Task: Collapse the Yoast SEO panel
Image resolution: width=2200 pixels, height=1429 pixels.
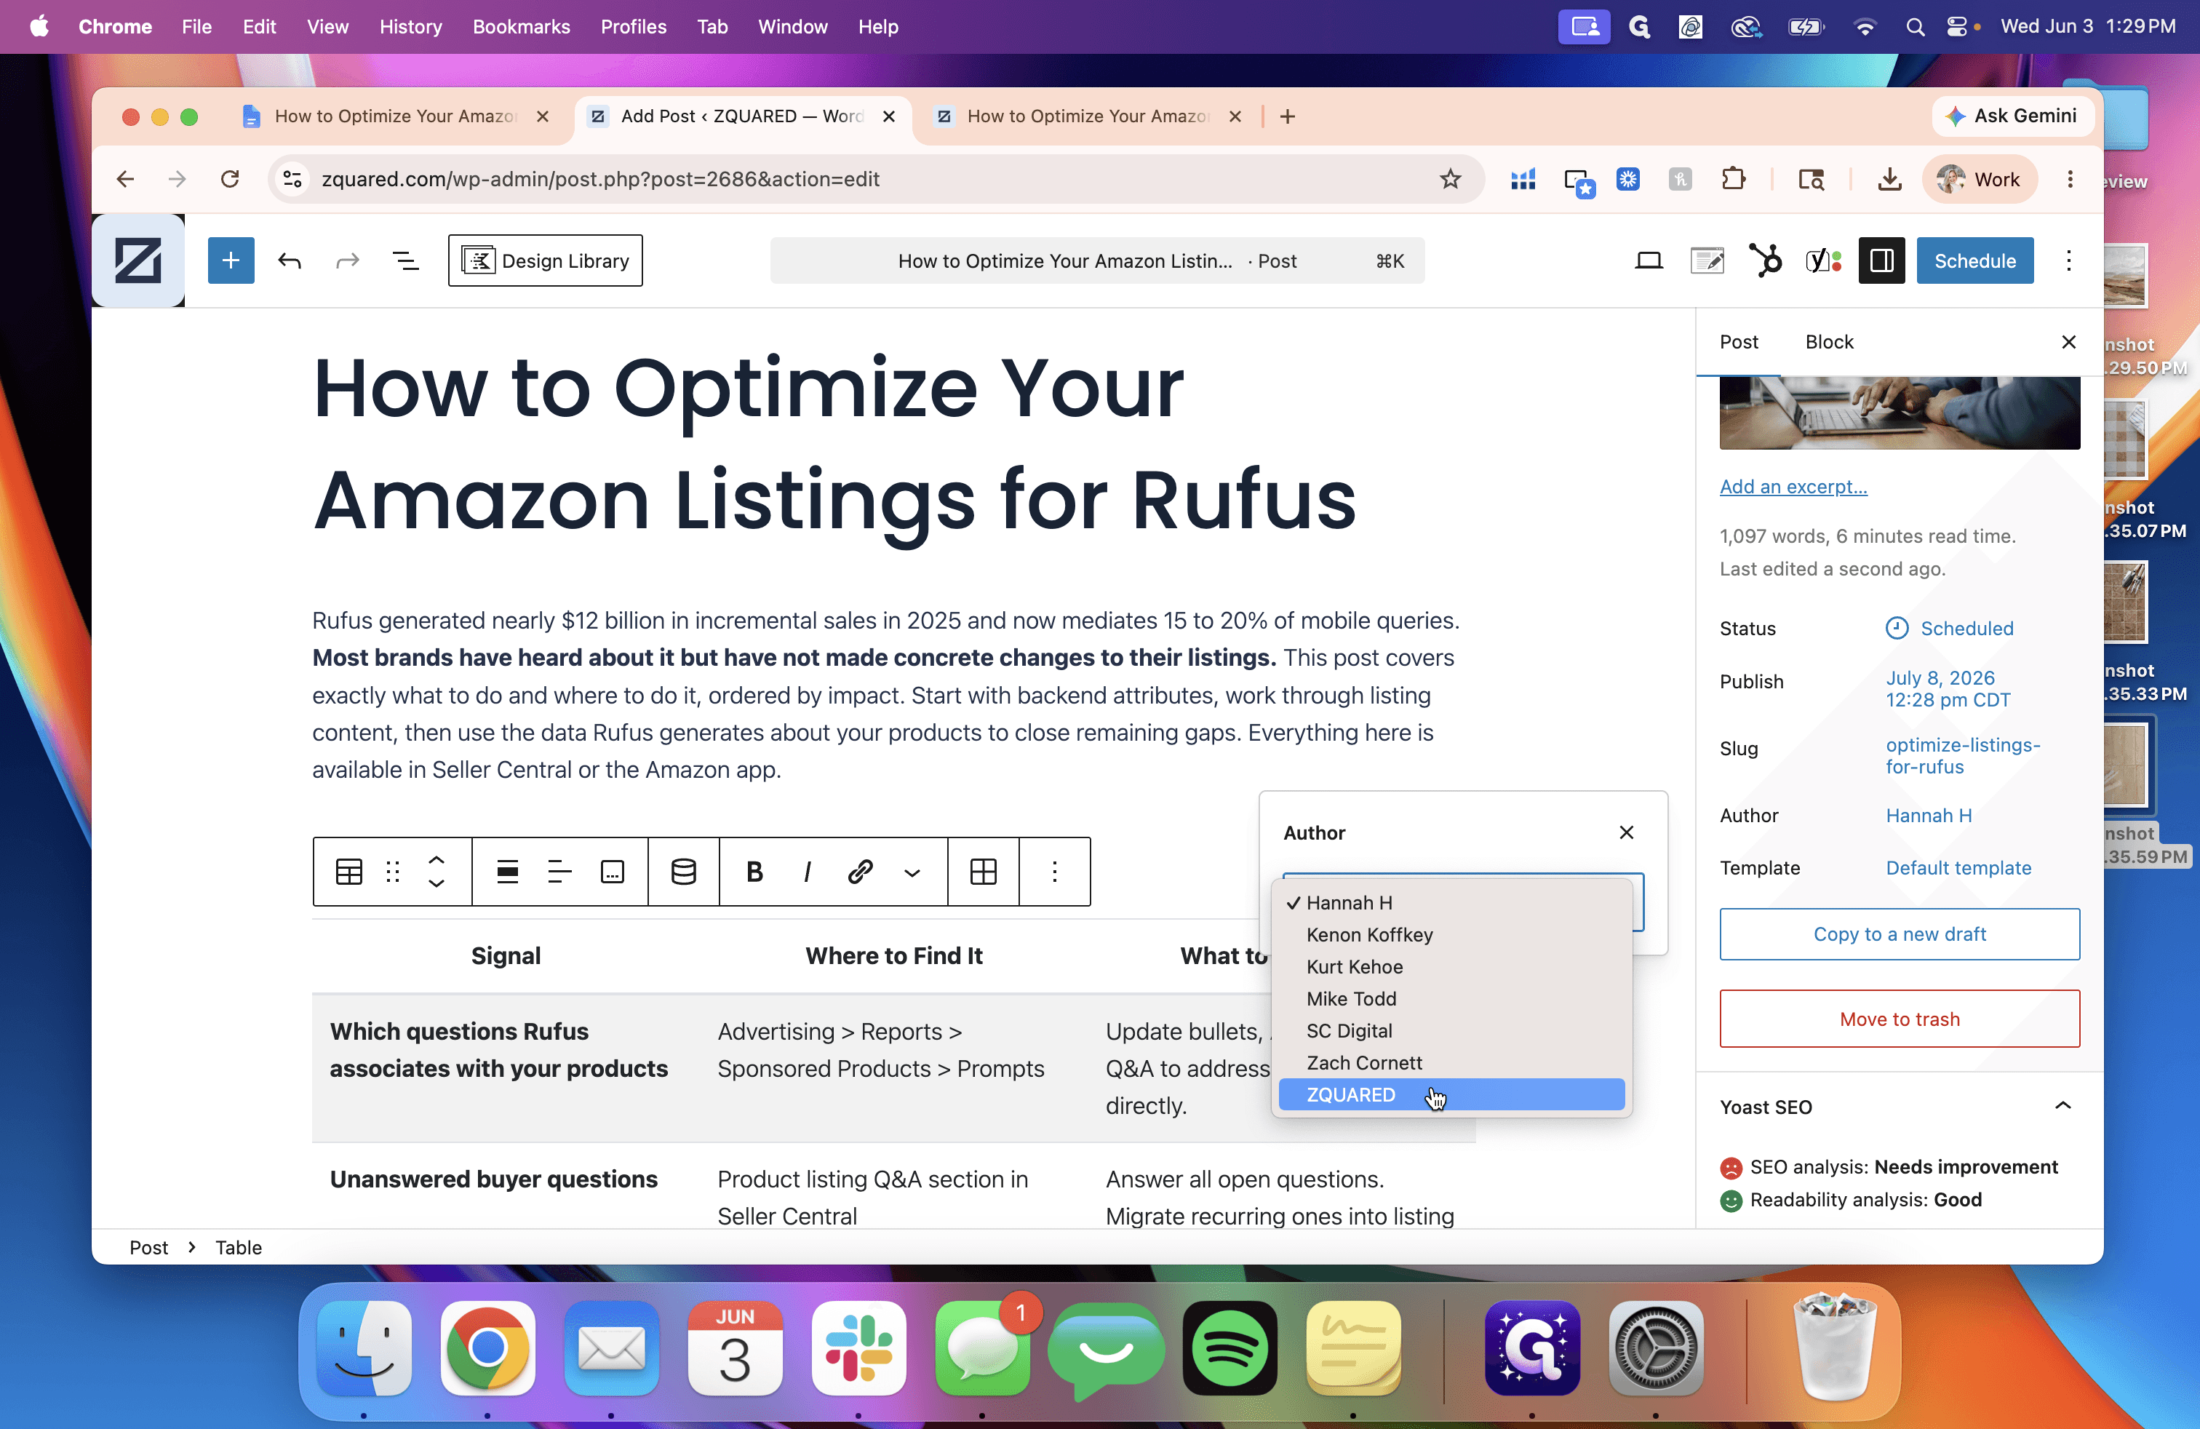Action: [x=2063, y=1107]
